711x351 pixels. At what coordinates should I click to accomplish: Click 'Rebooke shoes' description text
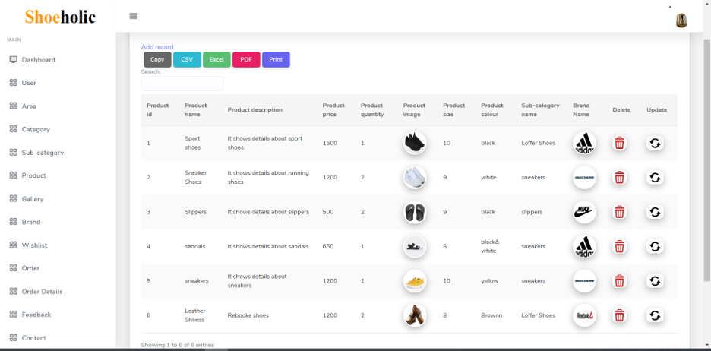point(248,315)
